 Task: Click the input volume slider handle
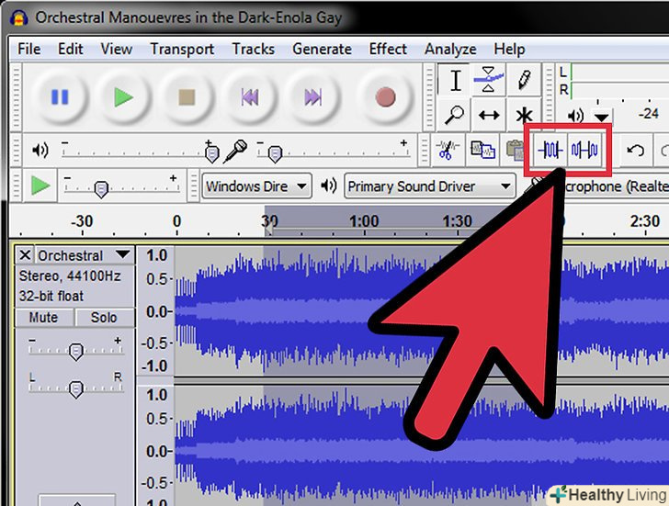pos(275,153)
